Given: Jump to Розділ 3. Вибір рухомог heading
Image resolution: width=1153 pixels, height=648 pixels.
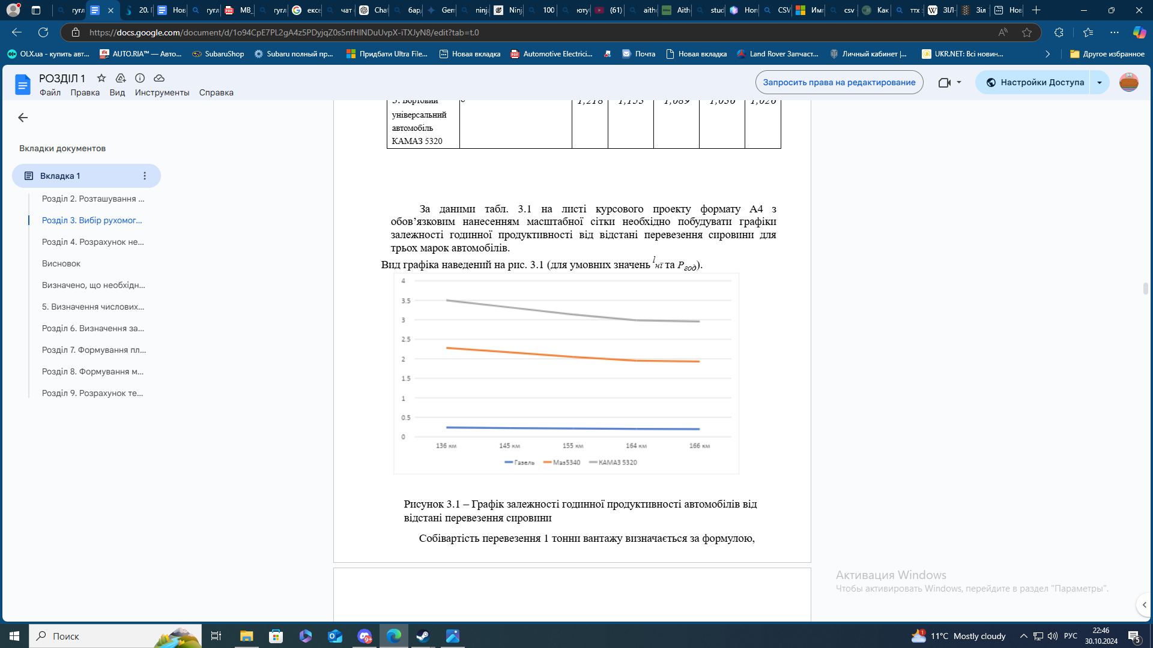Looking at the screenshot, I should tap(92, 220).
